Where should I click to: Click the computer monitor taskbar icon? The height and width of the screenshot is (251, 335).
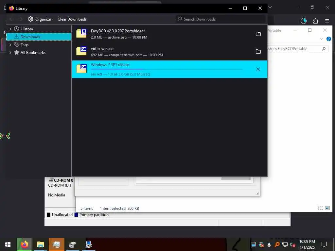pyautogui.click(x=88, y=244)
